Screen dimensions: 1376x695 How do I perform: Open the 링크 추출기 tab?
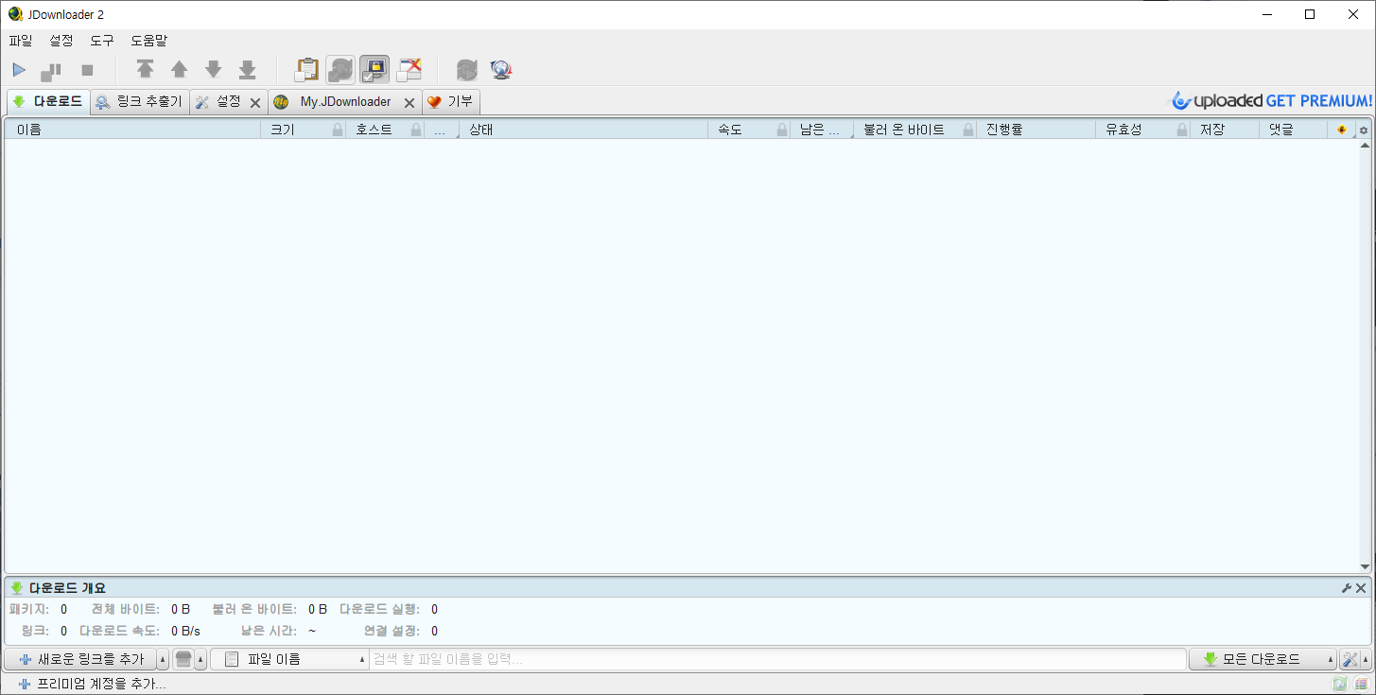pos(139,101)
